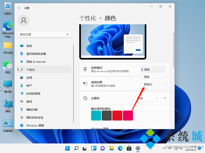Open 隐私和安全性 settings category
This screenshot has height=153, width=205.
(x=44, y=118)
